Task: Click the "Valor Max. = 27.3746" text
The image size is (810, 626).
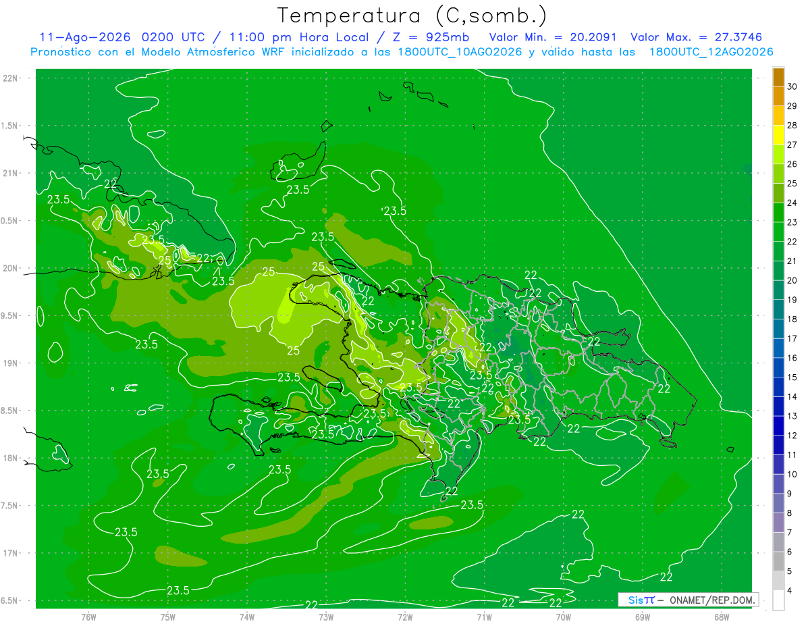Action: pyautogui.click(x=697, y=37)
